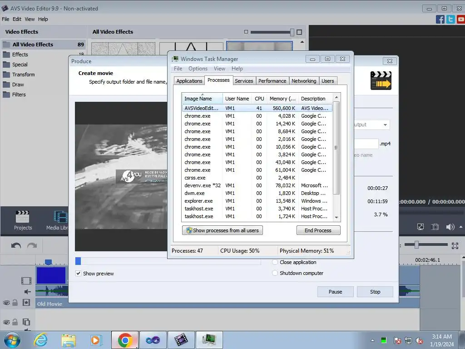Sort processes by CPU column header
465x349 pixels.
pyautogui.click(x=259, y=99)
